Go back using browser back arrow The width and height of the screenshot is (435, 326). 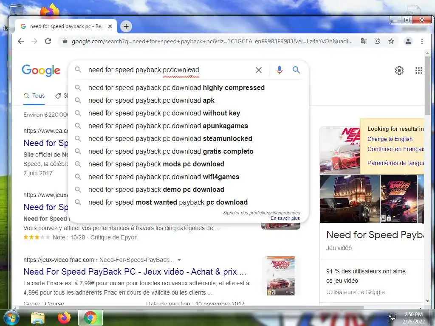21,41
